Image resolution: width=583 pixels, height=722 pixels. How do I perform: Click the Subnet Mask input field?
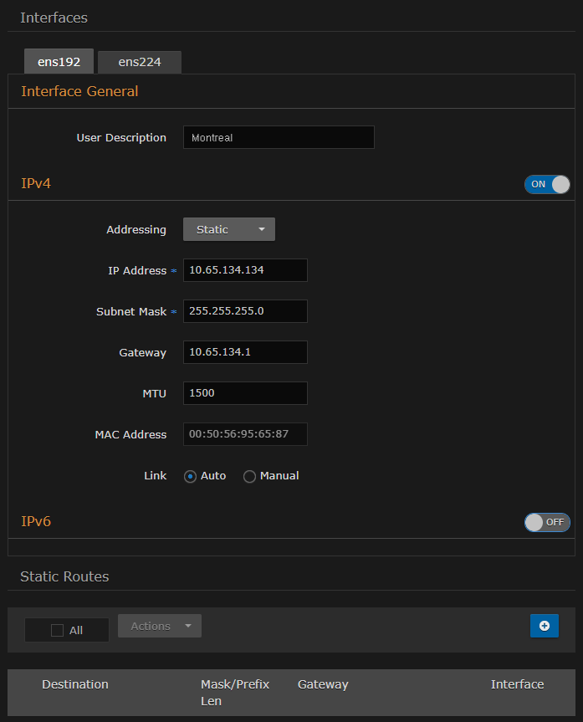pos(245,311)
